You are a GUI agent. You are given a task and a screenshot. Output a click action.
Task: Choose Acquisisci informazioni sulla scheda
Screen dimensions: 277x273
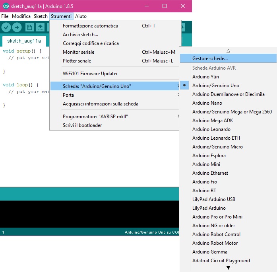tap(114, 104)
